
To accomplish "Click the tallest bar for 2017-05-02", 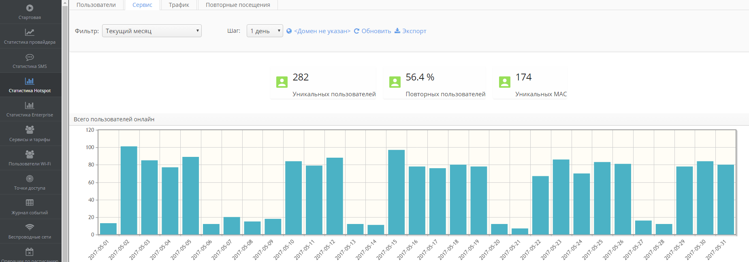I will pos(129,190).
